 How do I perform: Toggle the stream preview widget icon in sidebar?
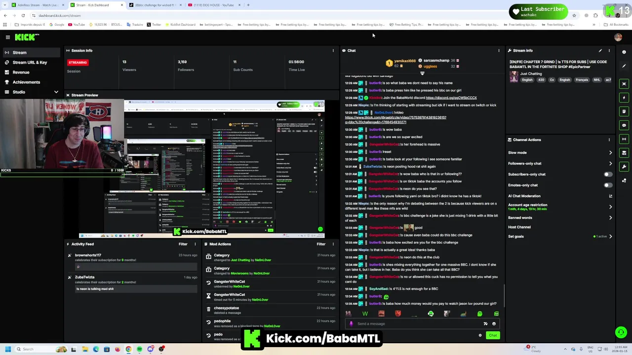coord(624,84)
